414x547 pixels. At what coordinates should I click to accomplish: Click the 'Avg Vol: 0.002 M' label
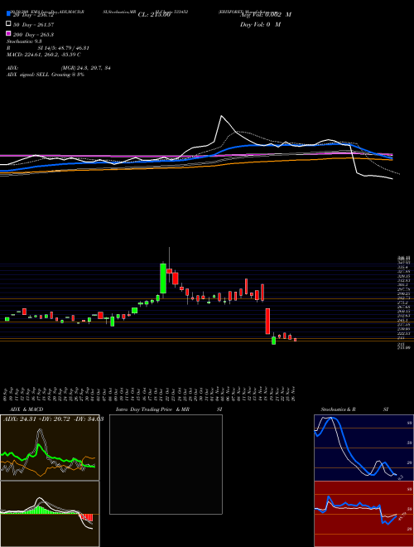266,15
